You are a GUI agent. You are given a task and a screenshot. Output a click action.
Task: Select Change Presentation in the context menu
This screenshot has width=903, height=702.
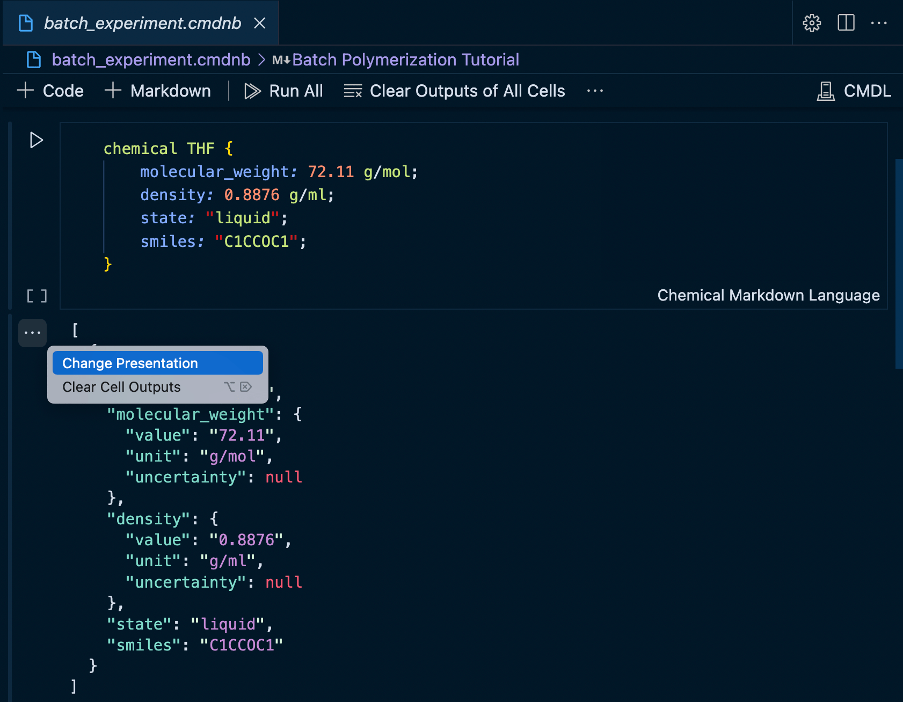(x=129, y=363)
